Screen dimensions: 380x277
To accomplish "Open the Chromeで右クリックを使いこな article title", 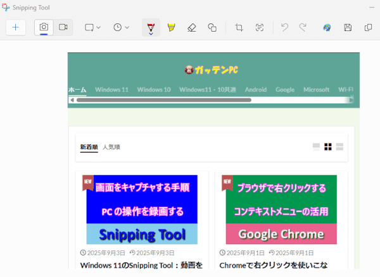I will pyautogui.click(x=274, y=266).
